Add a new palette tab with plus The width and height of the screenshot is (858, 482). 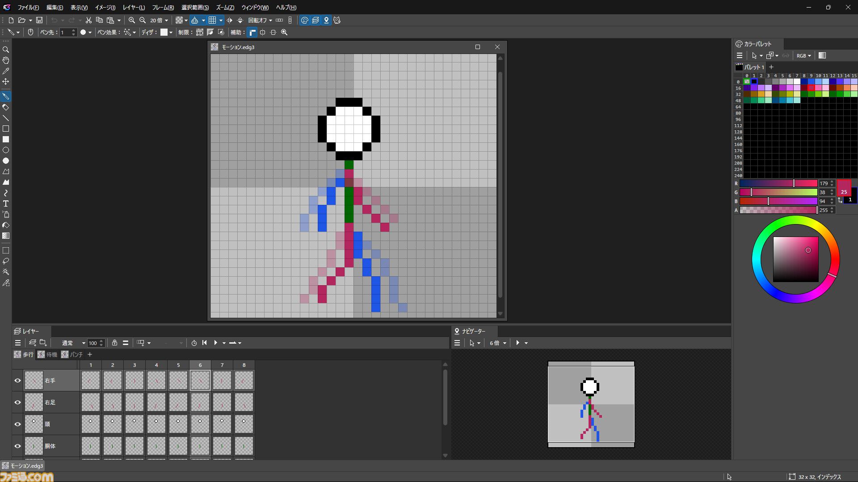point(771,67)
